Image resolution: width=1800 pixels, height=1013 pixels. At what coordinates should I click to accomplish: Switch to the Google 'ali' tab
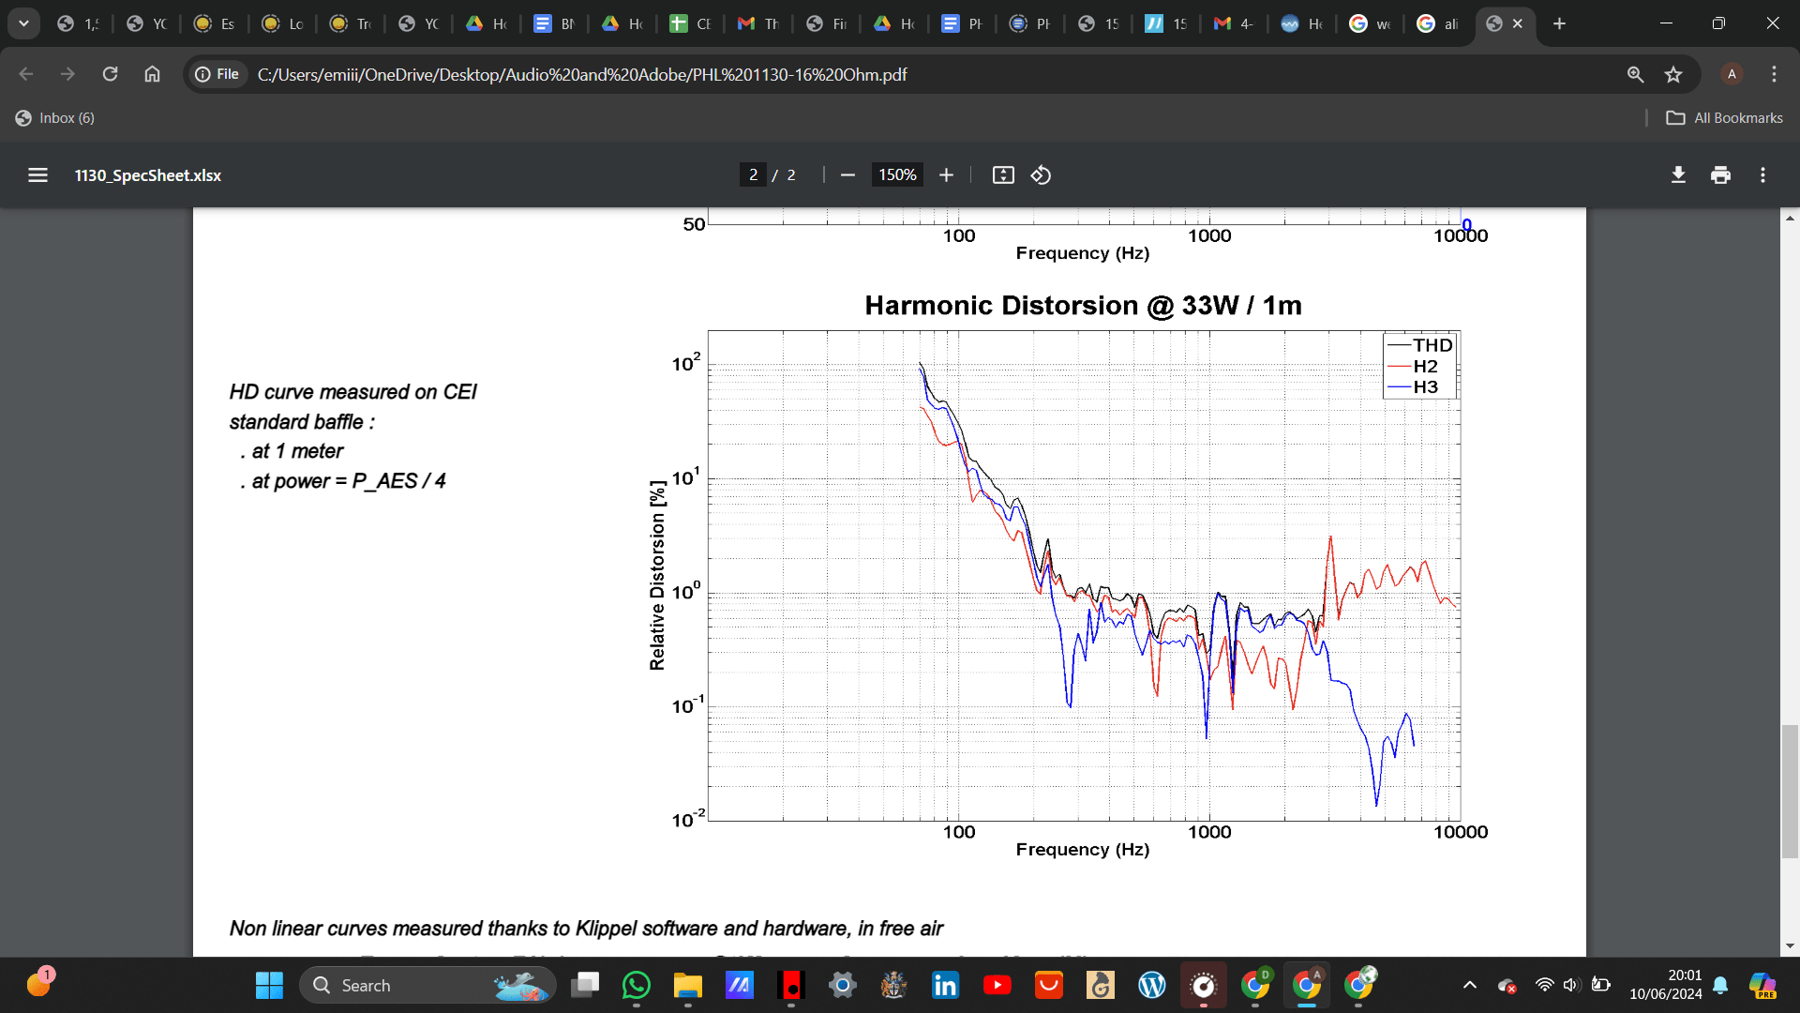coord(1439,23)
